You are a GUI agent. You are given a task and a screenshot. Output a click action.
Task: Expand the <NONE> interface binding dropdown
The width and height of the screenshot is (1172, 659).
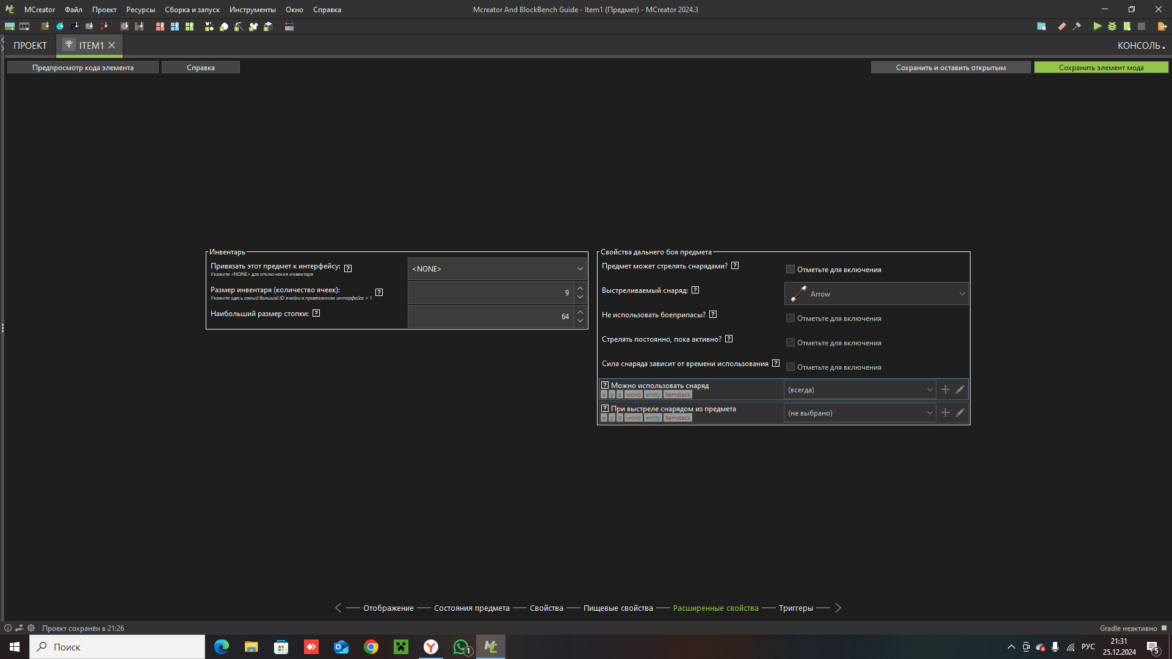pyautogui.click(x=497, y=268)
